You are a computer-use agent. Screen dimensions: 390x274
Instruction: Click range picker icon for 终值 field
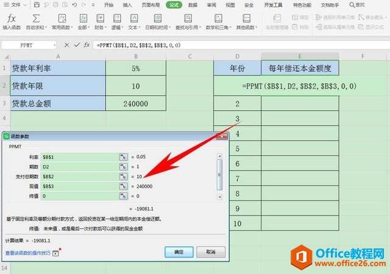[123, 196]
